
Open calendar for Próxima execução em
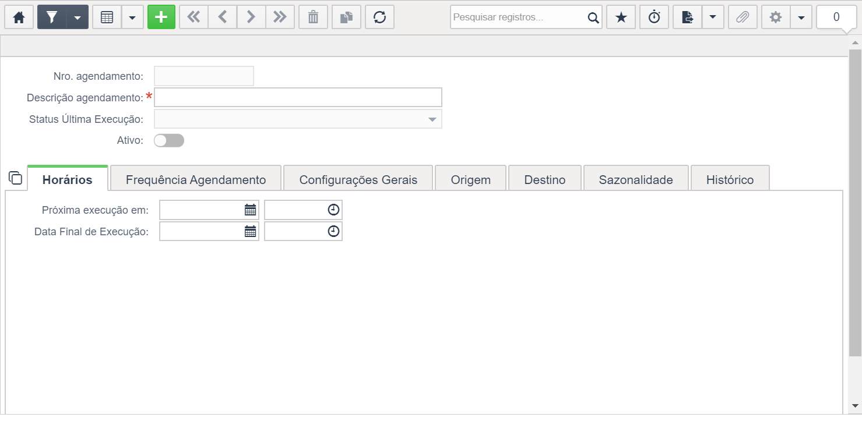point(250,210)
